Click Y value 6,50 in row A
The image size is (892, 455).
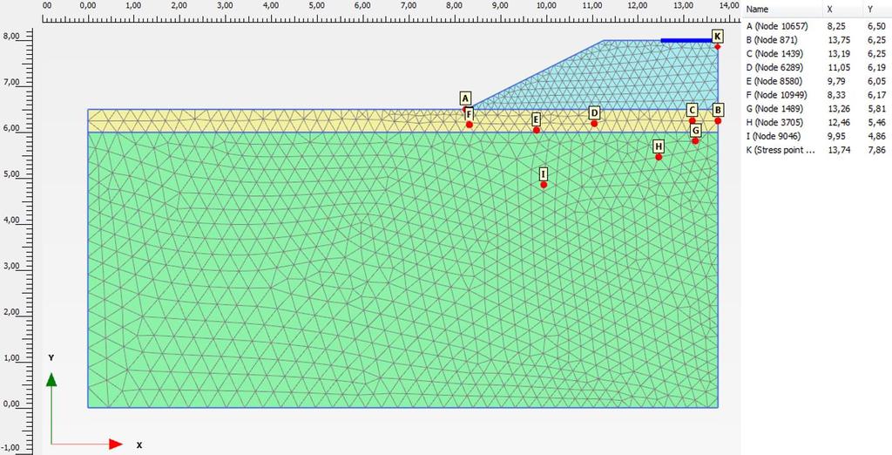875,26
